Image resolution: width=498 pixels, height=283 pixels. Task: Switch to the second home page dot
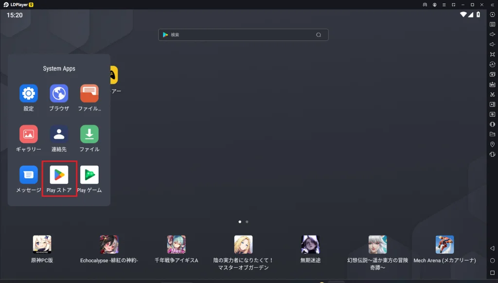click(x=247, y=222)
